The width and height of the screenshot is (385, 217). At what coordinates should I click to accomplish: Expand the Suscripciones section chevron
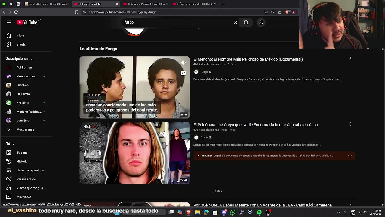pos(32,59)
